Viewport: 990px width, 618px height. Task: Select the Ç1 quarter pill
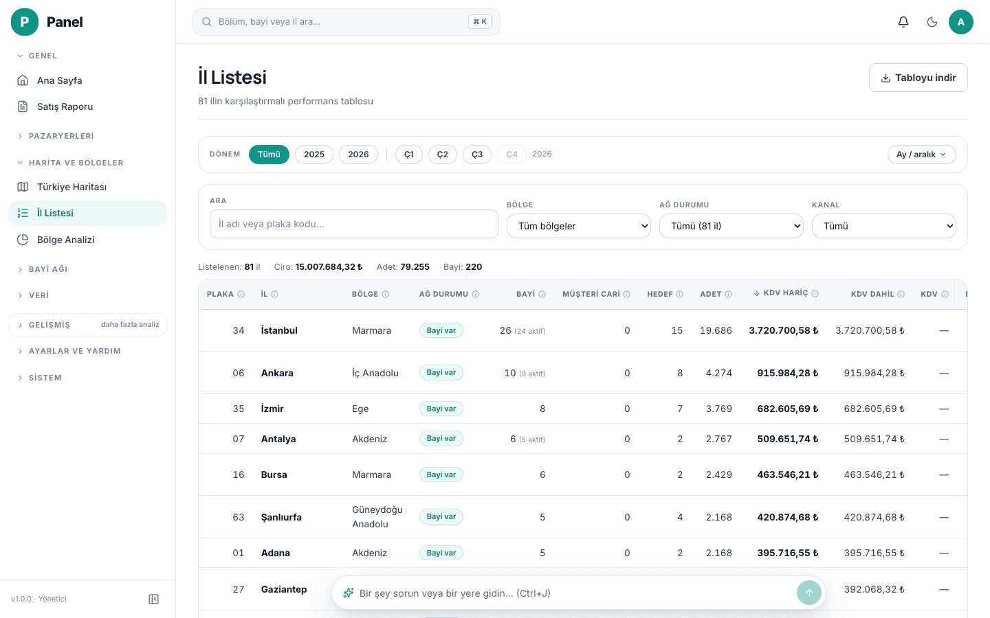point(409,154)
